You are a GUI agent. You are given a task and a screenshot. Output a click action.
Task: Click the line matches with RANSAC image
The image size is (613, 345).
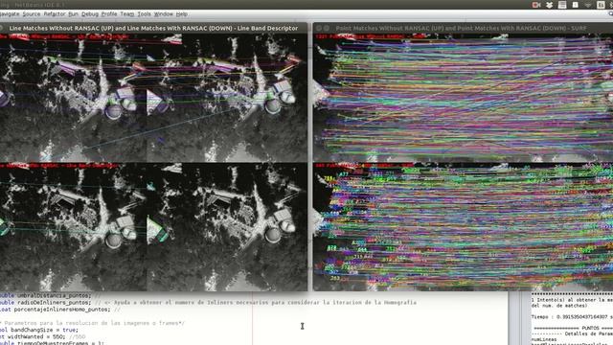tap(153, 227)
